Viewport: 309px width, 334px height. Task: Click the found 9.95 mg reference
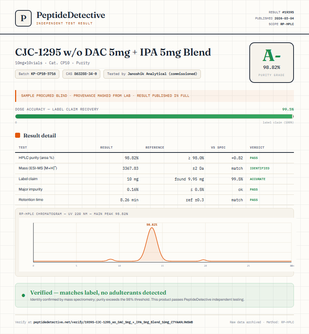tap(189, 179)
